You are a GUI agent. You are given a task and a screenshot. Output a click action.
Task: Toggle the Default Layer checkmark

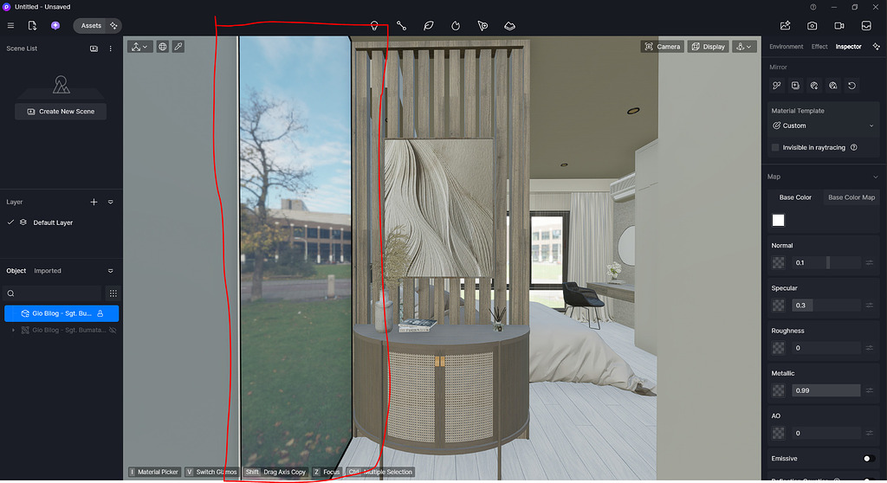pos(10,222)
